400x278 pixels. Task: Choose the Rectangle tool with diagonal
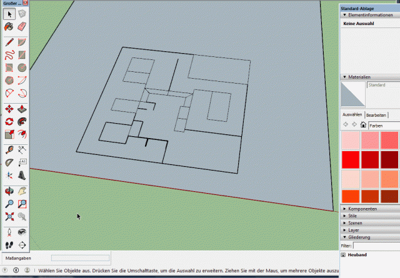22,55
